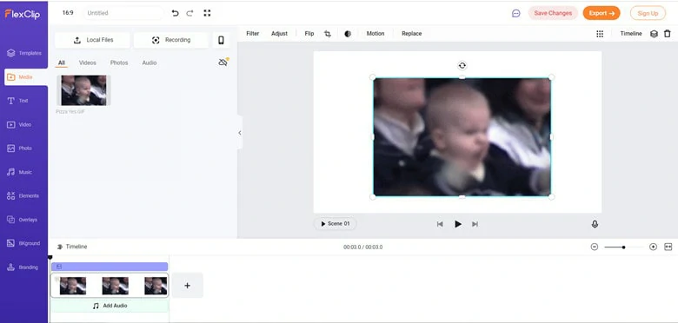Click the FlexClip logo

pos(23,14)
